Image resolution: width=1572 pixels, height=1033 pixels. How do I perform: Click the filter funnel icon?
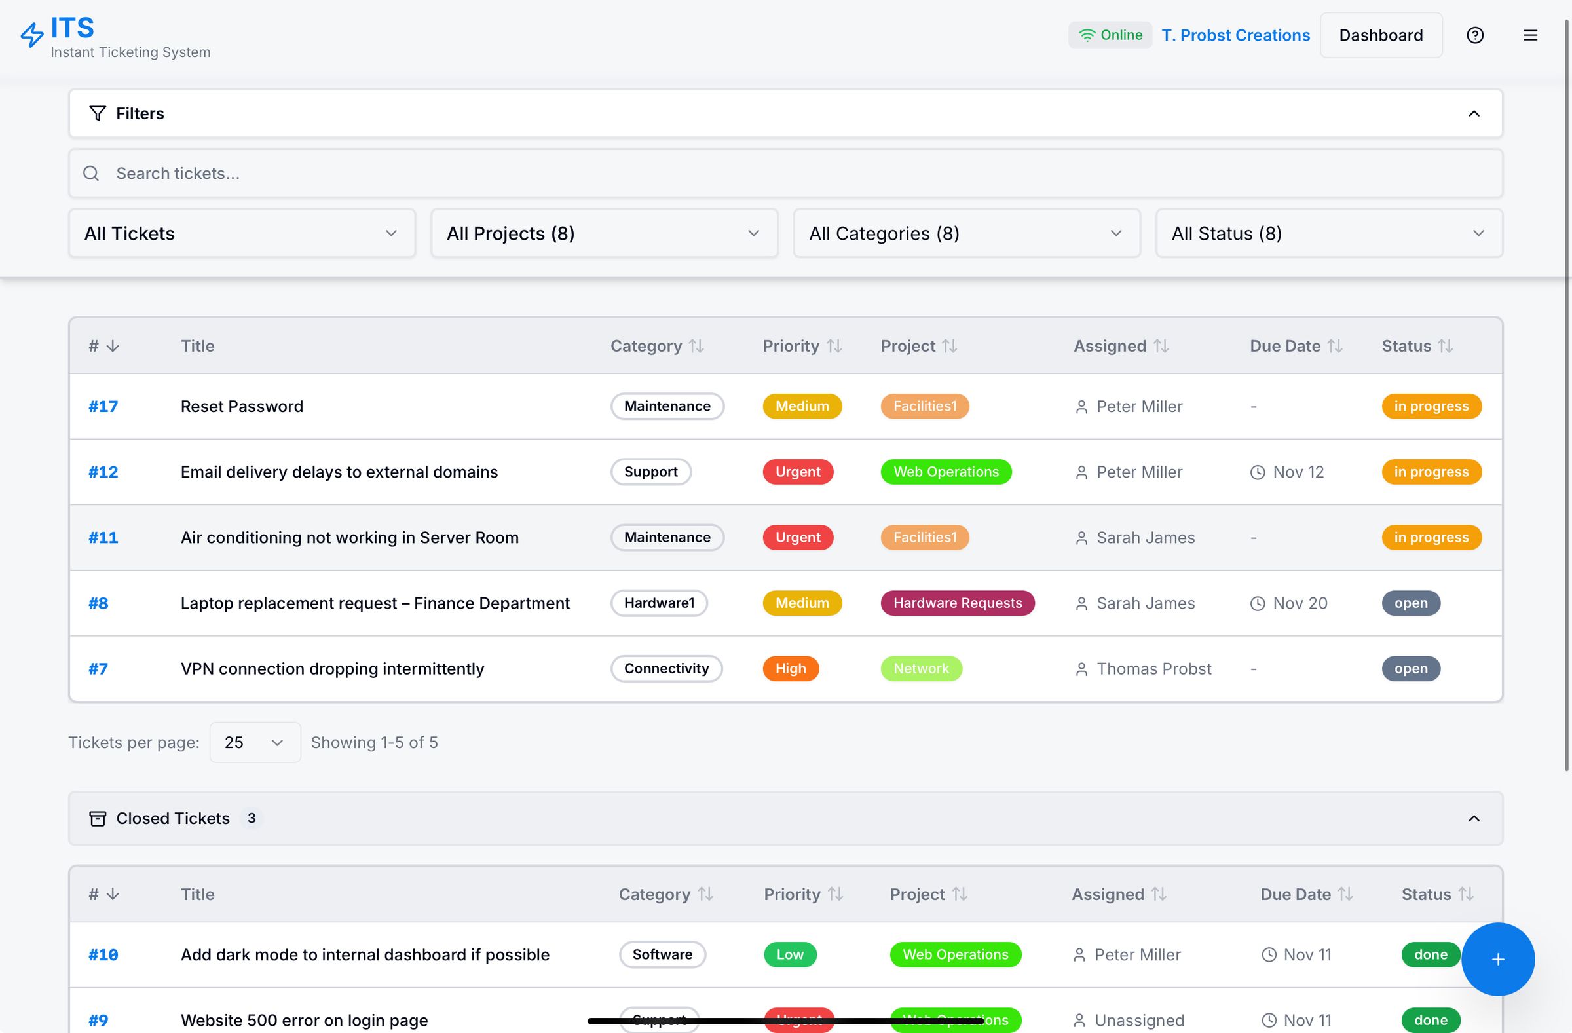[x=97, y=113]
